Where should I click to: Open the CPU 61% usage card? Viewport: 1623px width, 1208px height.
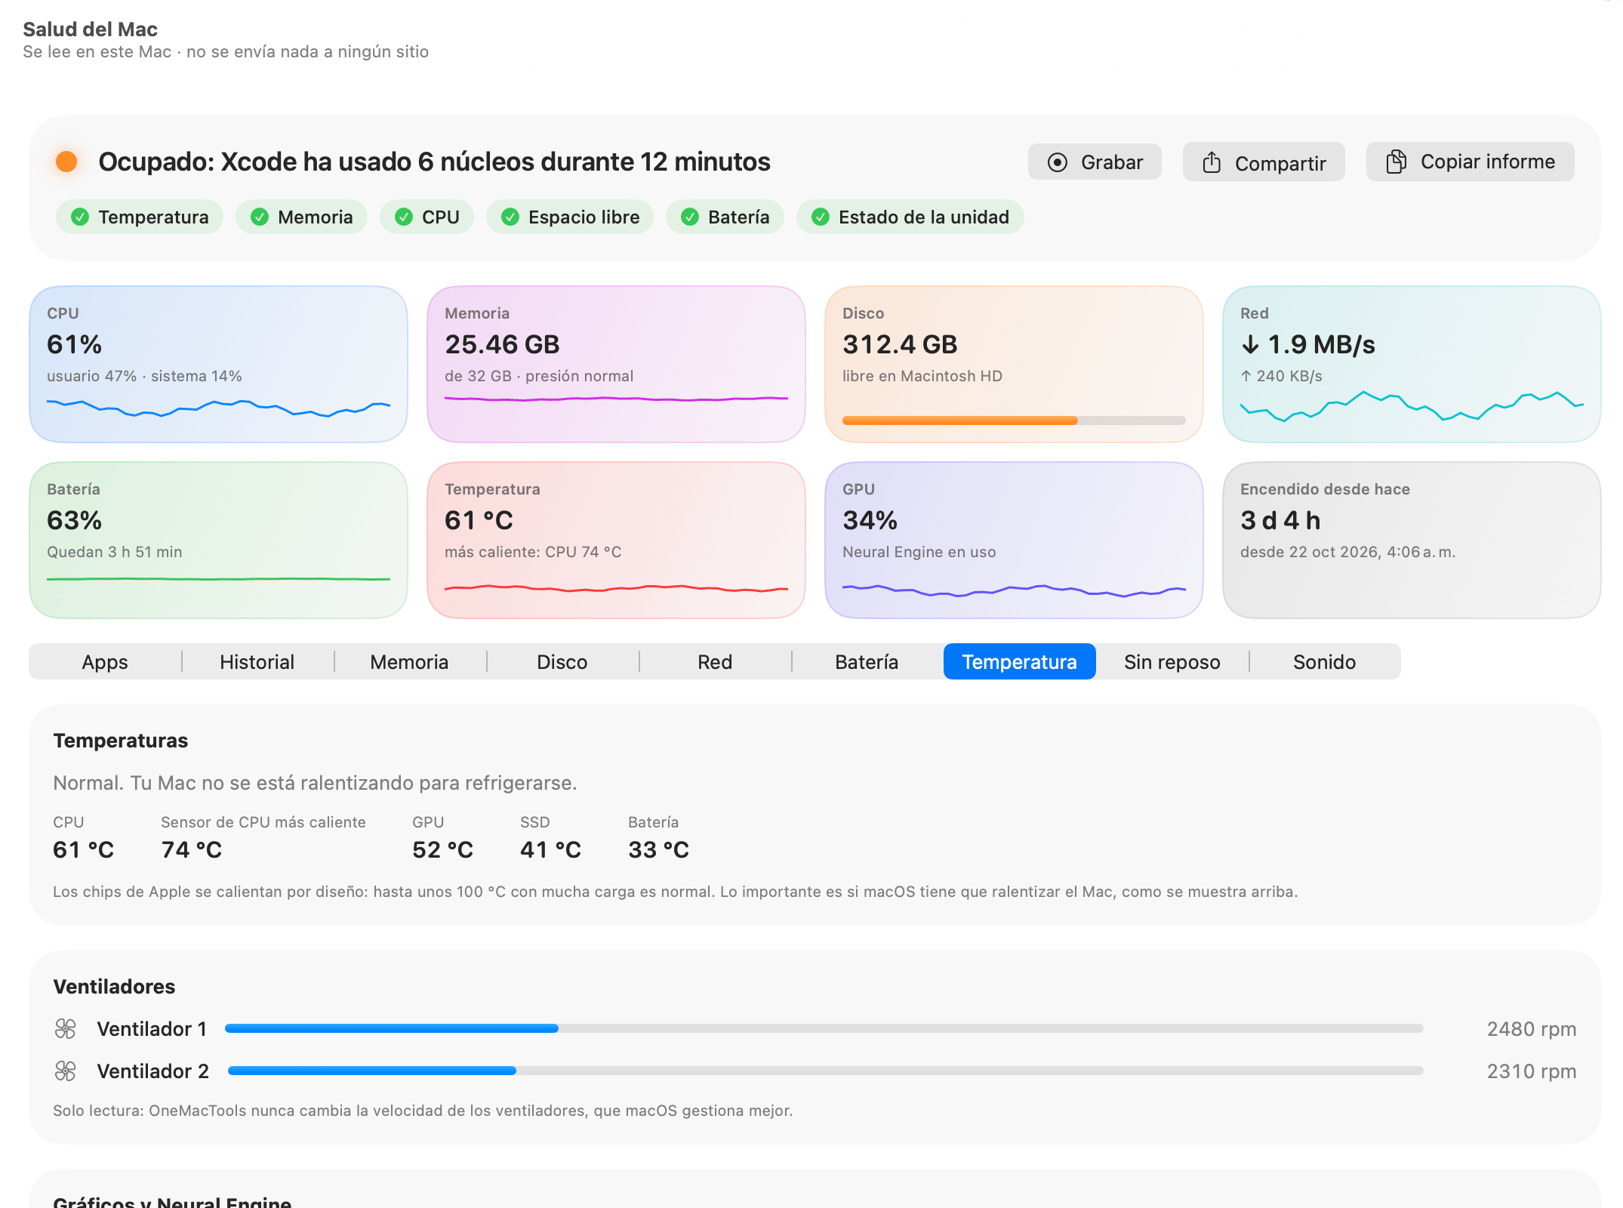pyautogui.click(x=219, y=364)
